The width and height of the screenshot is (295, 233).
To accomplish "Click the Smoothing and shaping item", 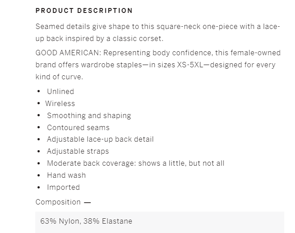I will point(89,116).
